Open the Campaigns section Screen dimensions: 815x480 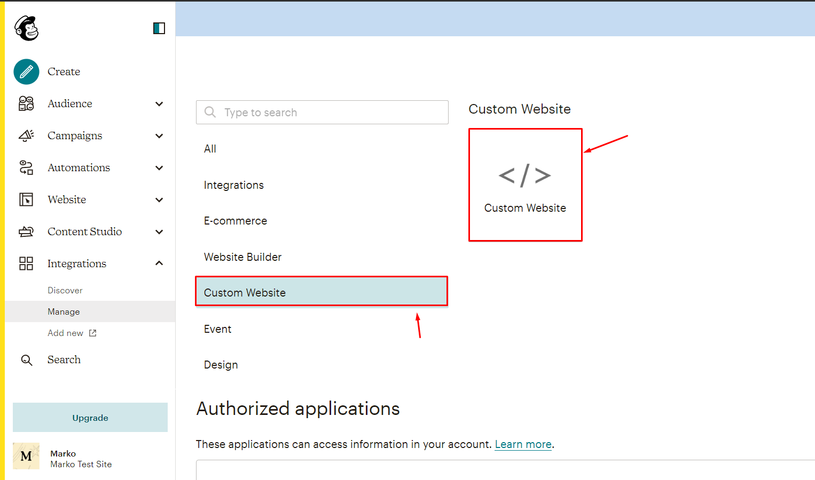tap(75, 135)
